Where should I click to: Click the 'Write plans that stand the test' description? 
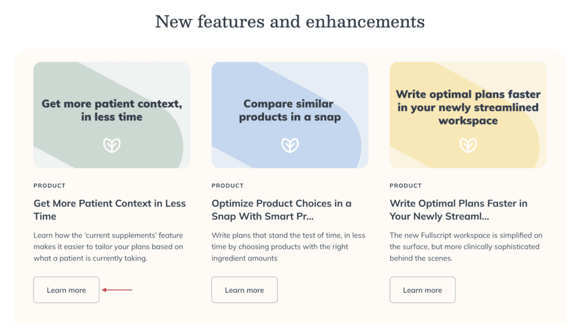(x=288, y=247)
